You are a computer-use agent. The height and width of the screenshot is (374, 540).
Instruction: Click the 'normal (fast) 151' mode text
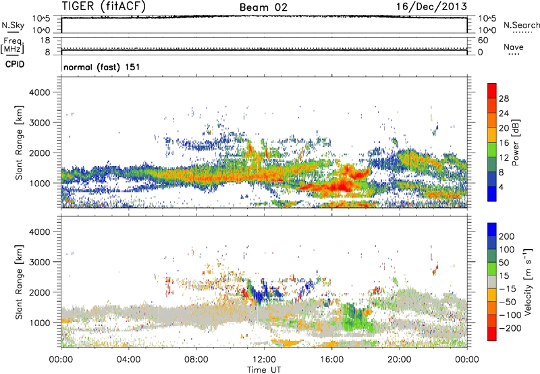click(102, 67)
